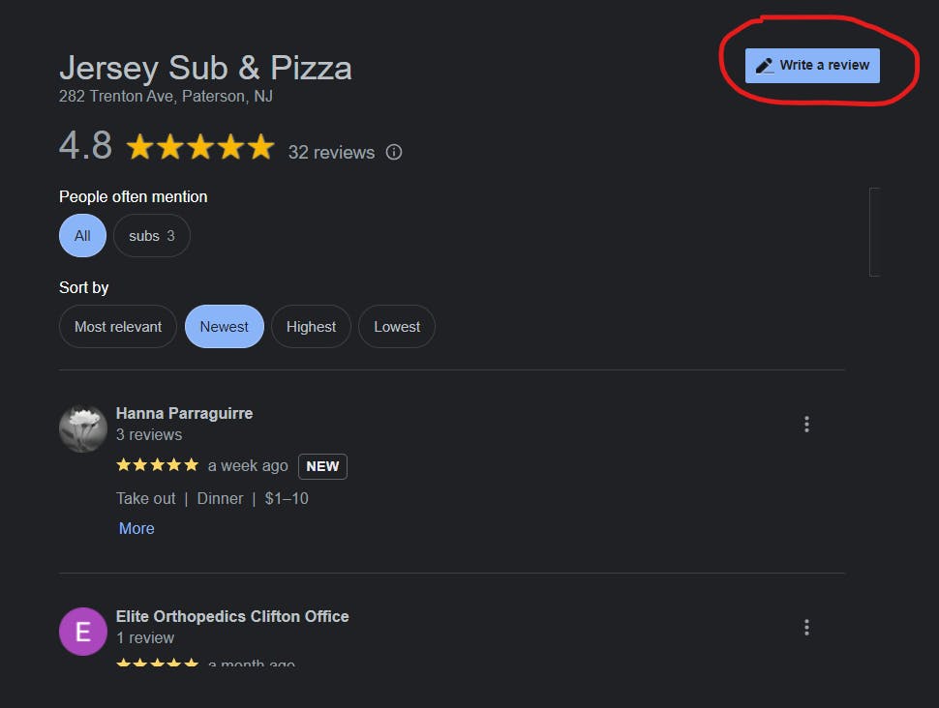
Task: Sort reviews by Most relevant
Action: 118,327
